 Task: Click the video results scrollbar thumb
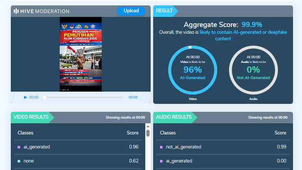pos(148,133)
